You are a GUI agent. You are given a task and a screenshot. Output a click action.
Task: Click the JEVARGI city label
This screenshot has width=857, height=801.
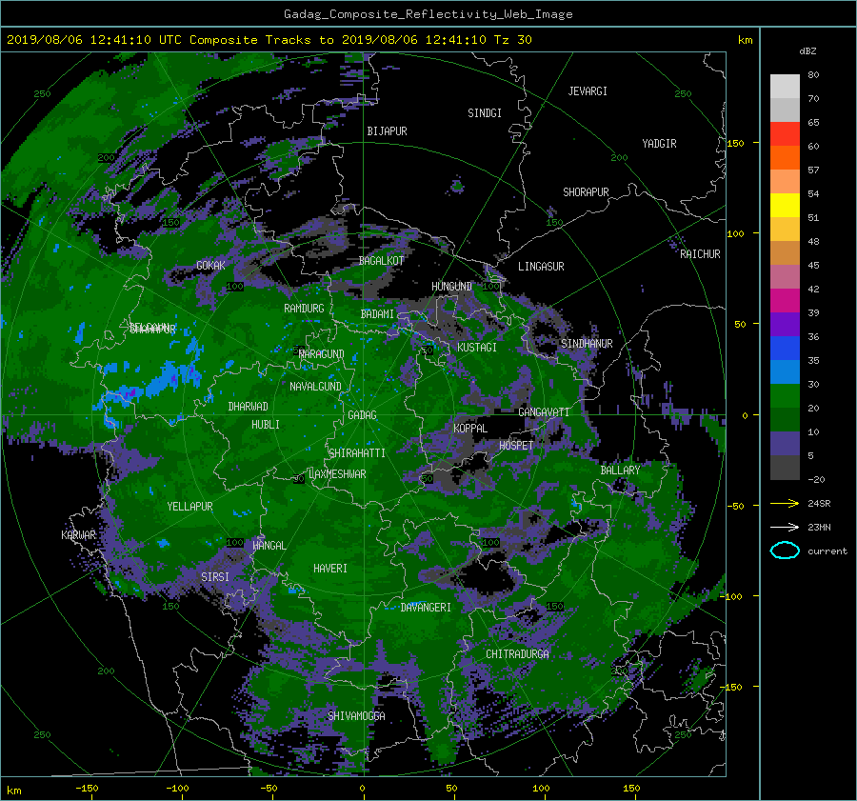point(588,91)
